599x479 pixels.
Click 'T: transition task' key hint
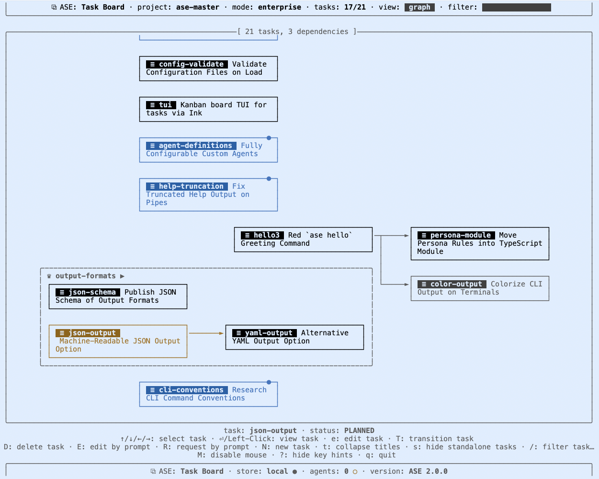coord(435,439)
